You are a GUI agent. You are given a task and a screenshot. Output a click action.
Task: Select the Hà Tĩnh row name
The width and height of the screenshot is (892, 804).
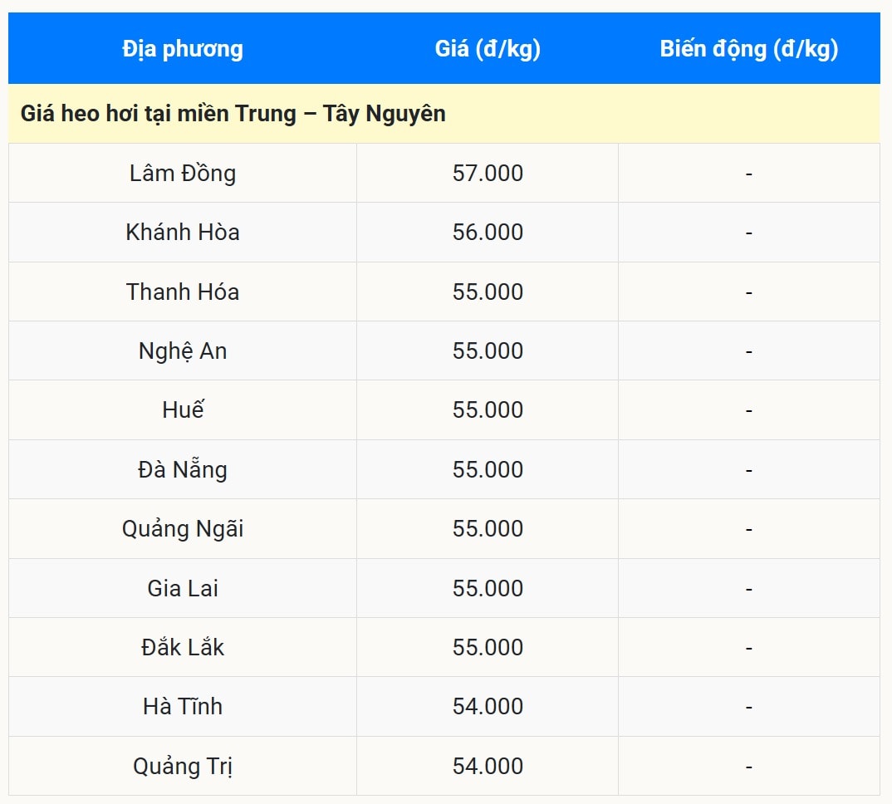point(183,707)
